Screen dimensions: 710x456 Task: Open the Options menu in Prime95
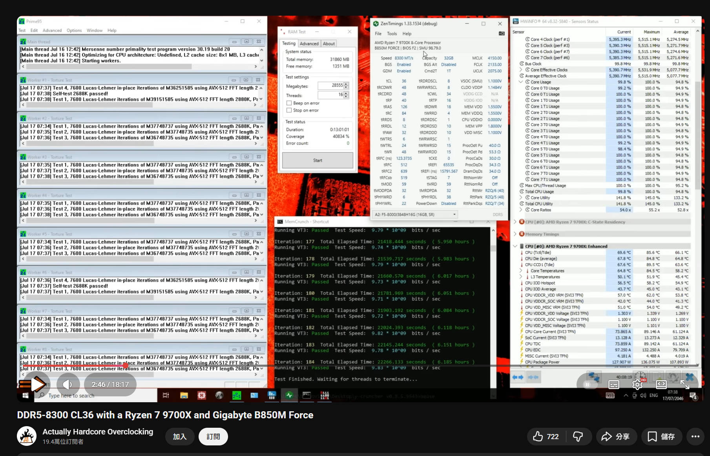(x=74, y=31)
